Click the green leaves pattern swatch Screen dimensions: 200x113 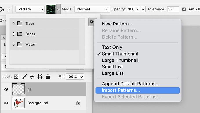click(x=51, y=9)
